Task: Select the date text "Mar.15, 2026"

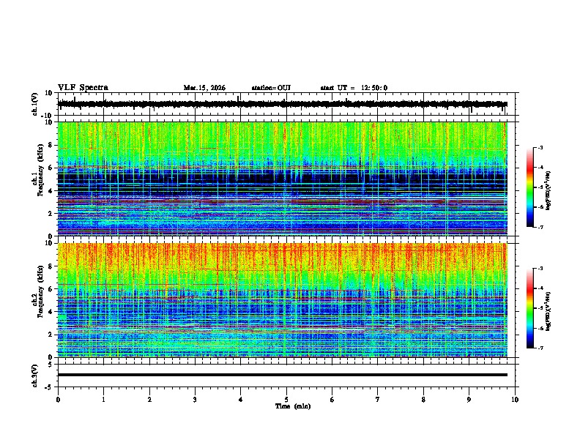Action: point(204,88)
